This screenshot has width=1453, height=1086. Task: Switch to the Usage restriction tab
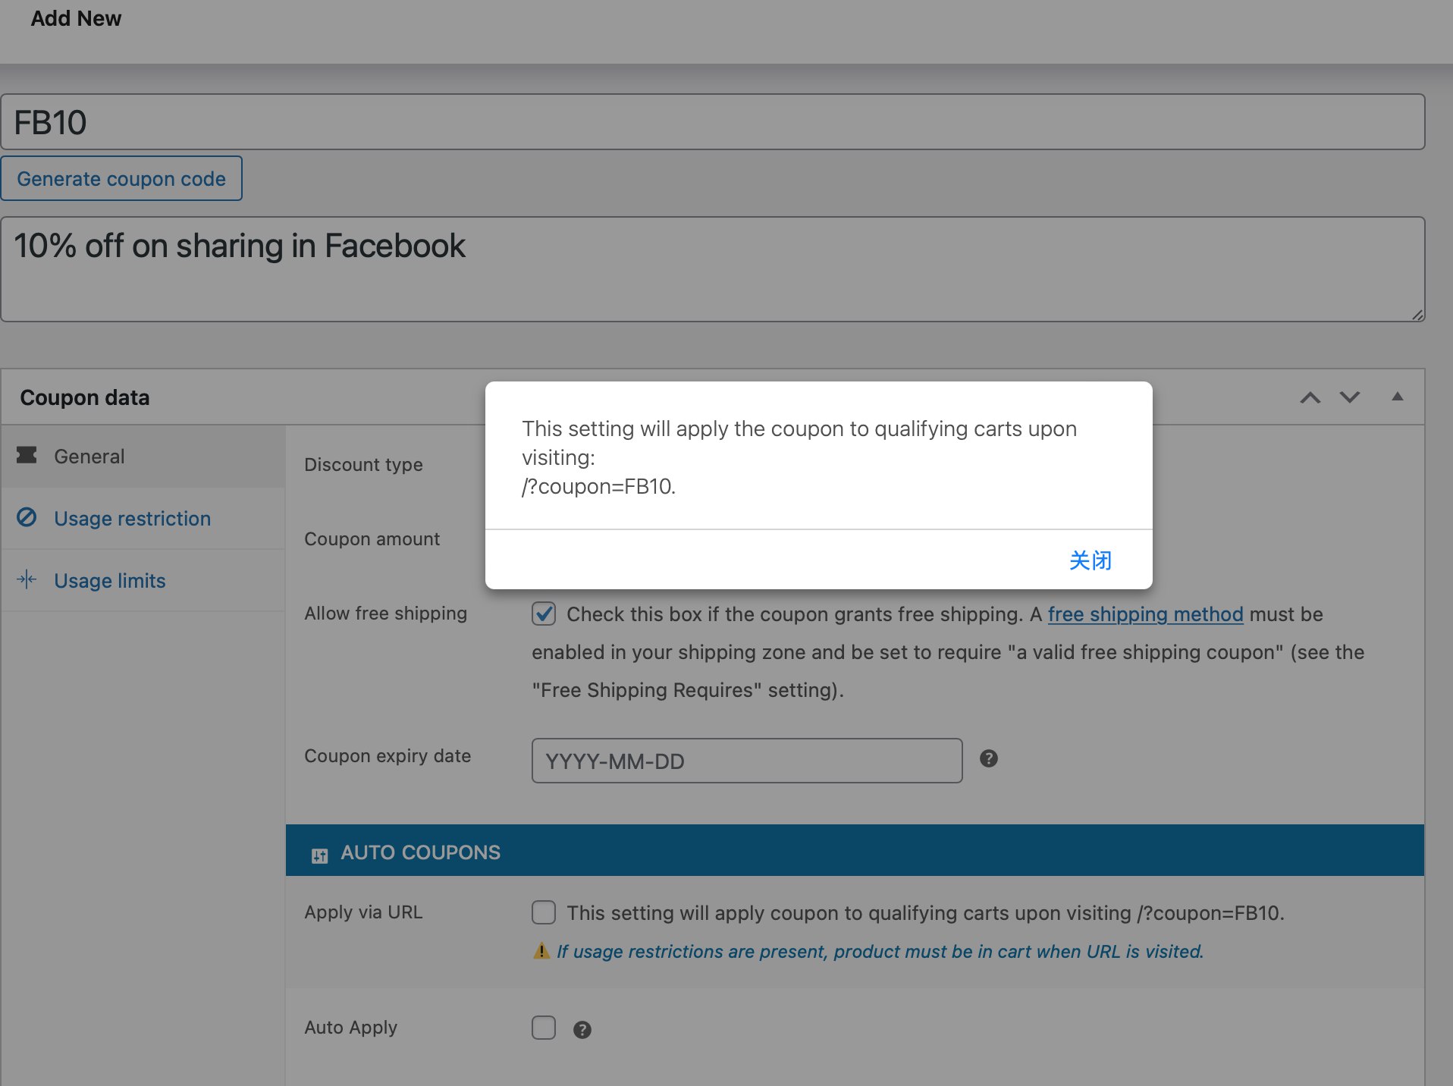coord(132,519)
